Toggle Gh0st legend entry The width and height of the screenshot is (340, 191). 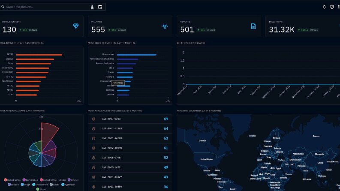click(54, 185)
